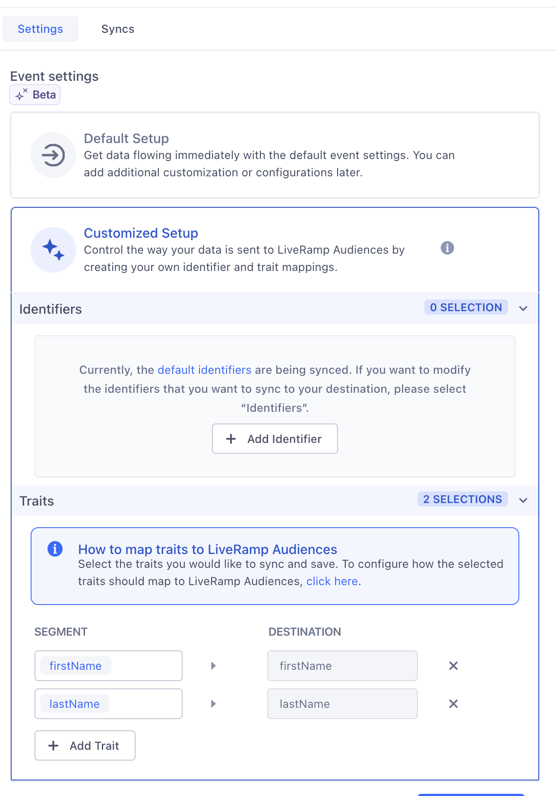
Task: Click the firstName destination input field
Action: [x=342, y=666]
